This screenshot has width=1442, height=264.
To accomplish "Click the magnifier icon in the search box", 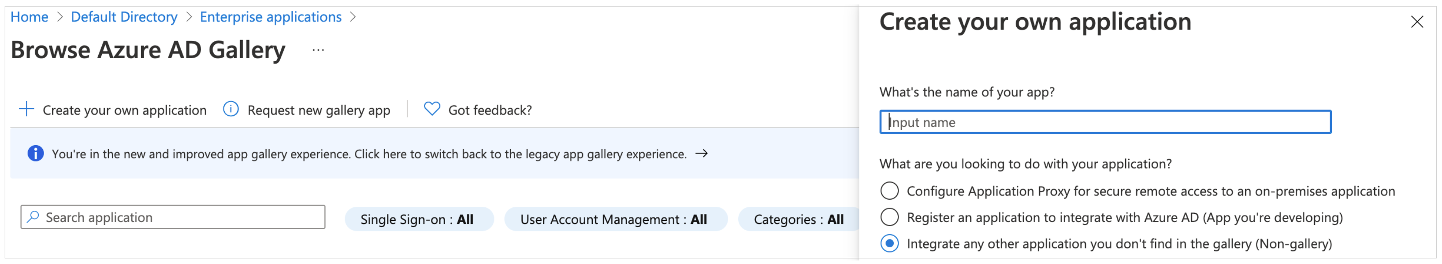I will pos(33,217).
